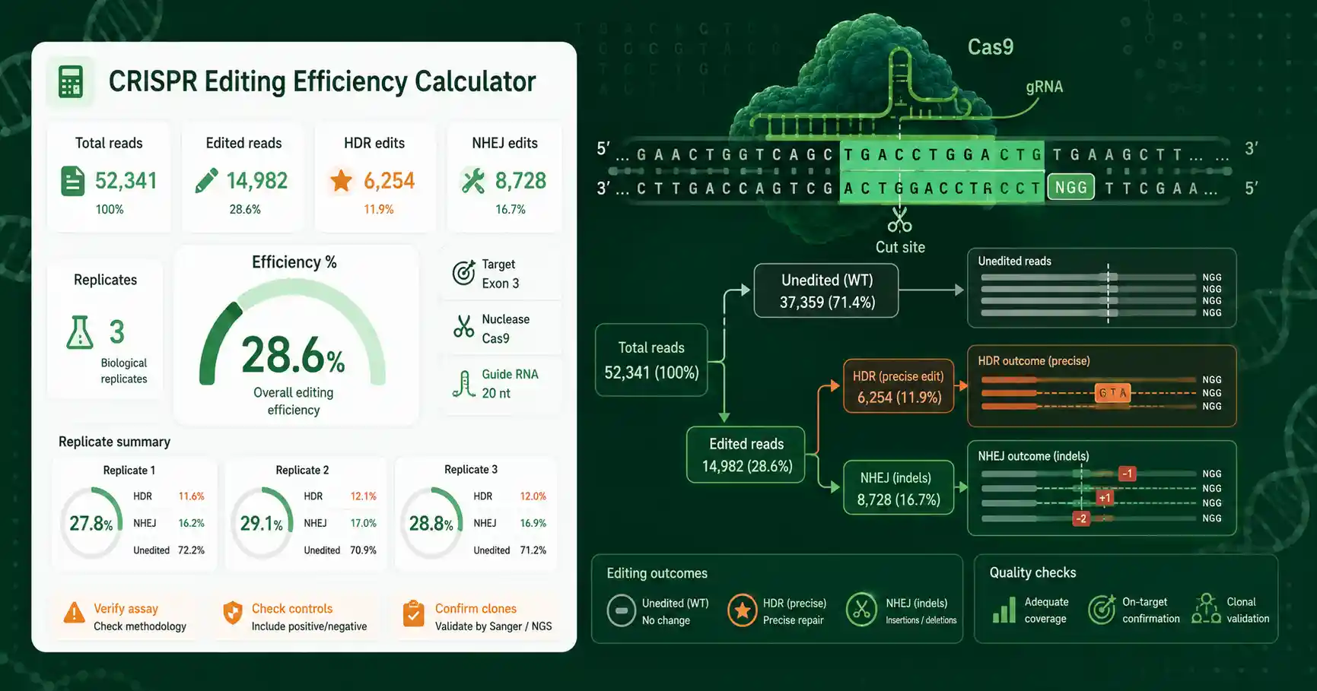Click the Replicate 1 27.8% ring gauge
The image size is (1317, 691).
(91, 523)
